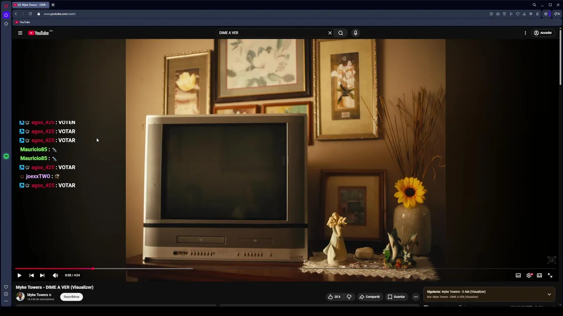Screen dimensions: 563x316
Task: Open Easy Setup lines icon
Action: (531, 14)
